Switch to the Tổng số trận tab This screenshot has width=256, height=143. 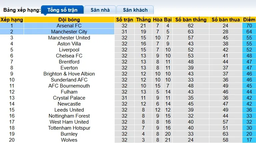62,10
